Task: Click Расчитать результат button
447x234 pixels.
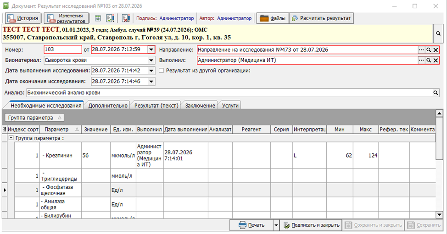Action: (321, 18)
